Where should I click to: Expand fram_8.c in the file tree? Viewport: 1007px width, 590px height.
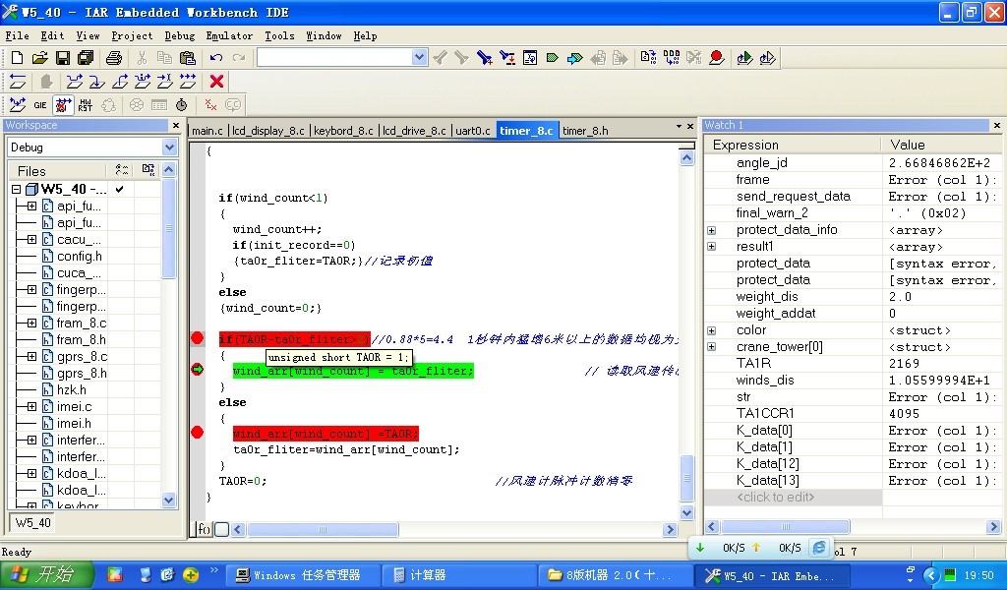coord(31,323)
